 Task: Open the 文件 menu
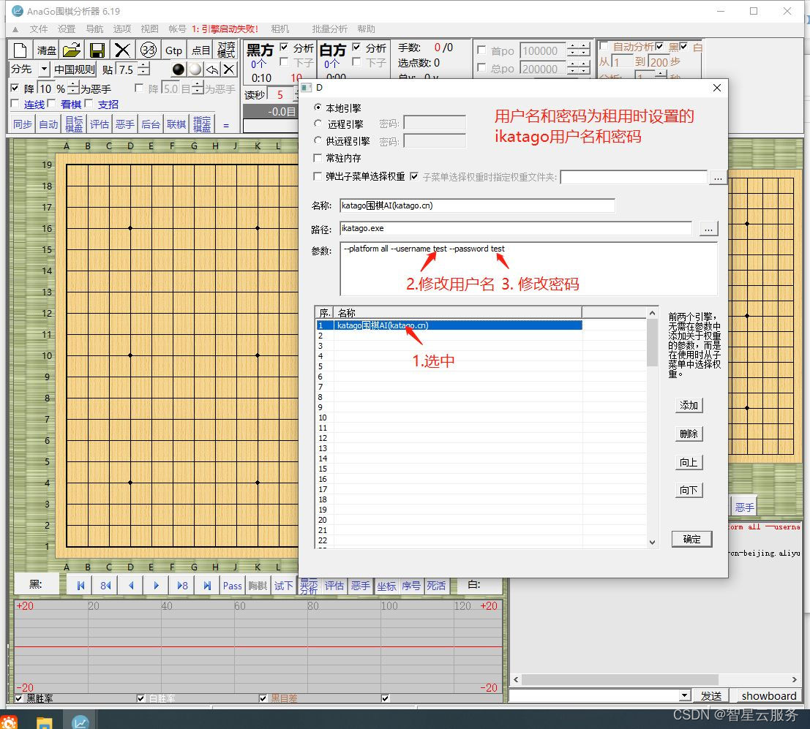click(x=39, y=29)
